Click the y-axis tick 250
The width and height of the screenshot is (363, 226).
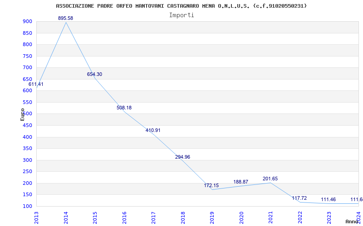click(x=27, y=172)
